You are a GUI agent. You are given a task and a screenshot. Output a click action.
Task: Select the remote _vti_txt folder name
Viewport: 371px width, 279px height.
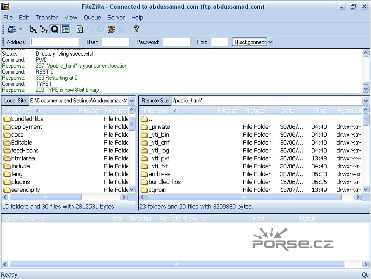[x=158, y=166]
